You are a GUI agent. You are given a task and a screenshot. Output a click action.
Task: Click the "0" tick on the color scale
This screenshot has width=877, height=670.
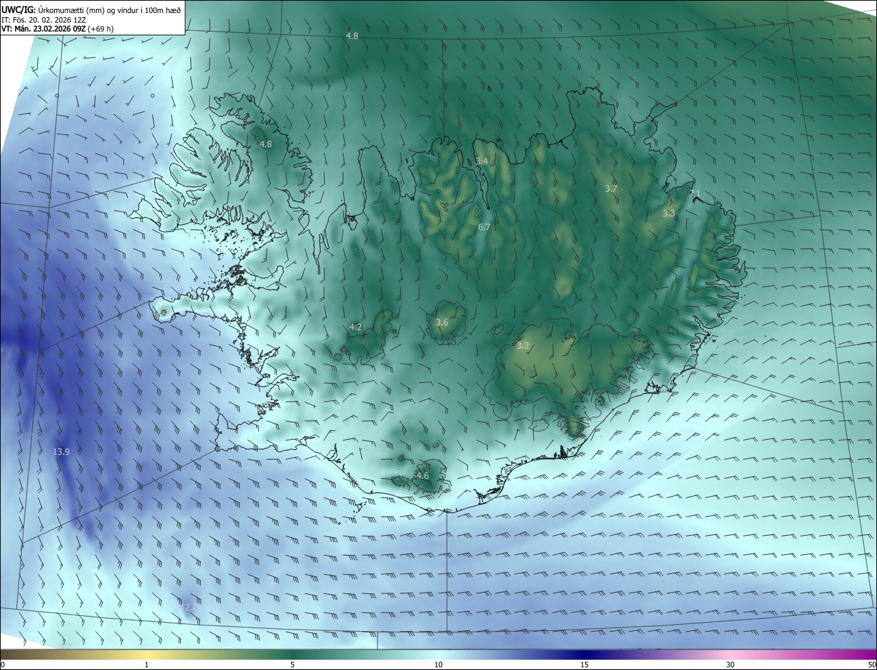pos(3,665)
